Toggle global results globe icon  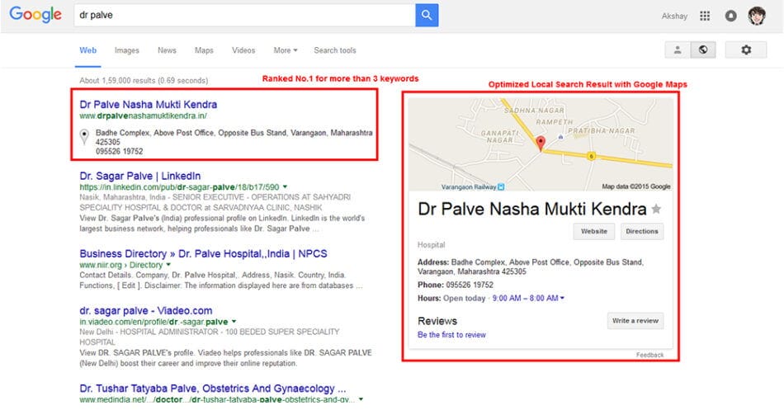tap(703, 50)
